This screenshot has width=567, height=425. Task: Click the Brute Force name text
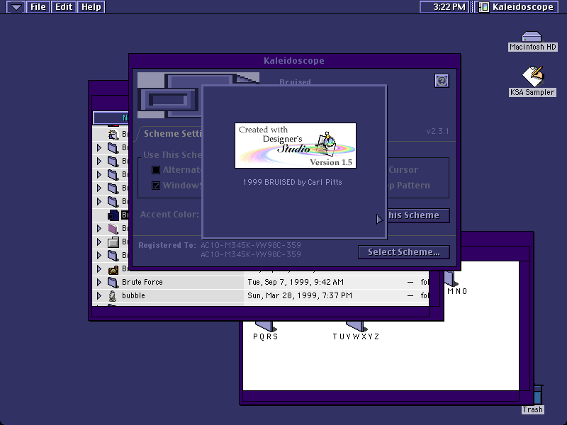pos(142,282)
